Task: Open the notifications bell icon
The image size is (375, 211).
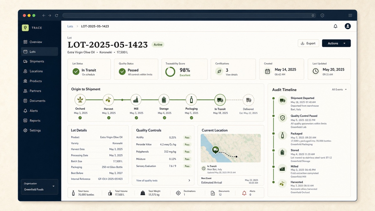Action: (x=335, y=26)
